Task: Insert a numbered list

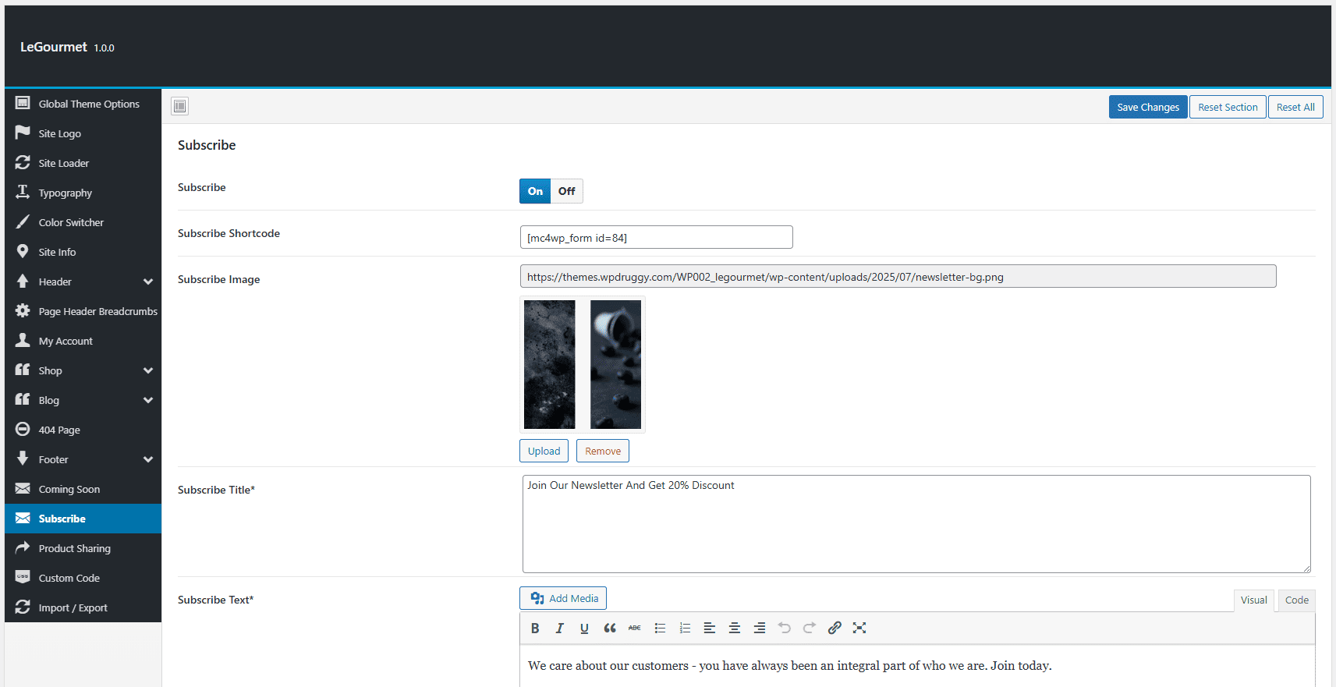Action: tap(685, 628)
